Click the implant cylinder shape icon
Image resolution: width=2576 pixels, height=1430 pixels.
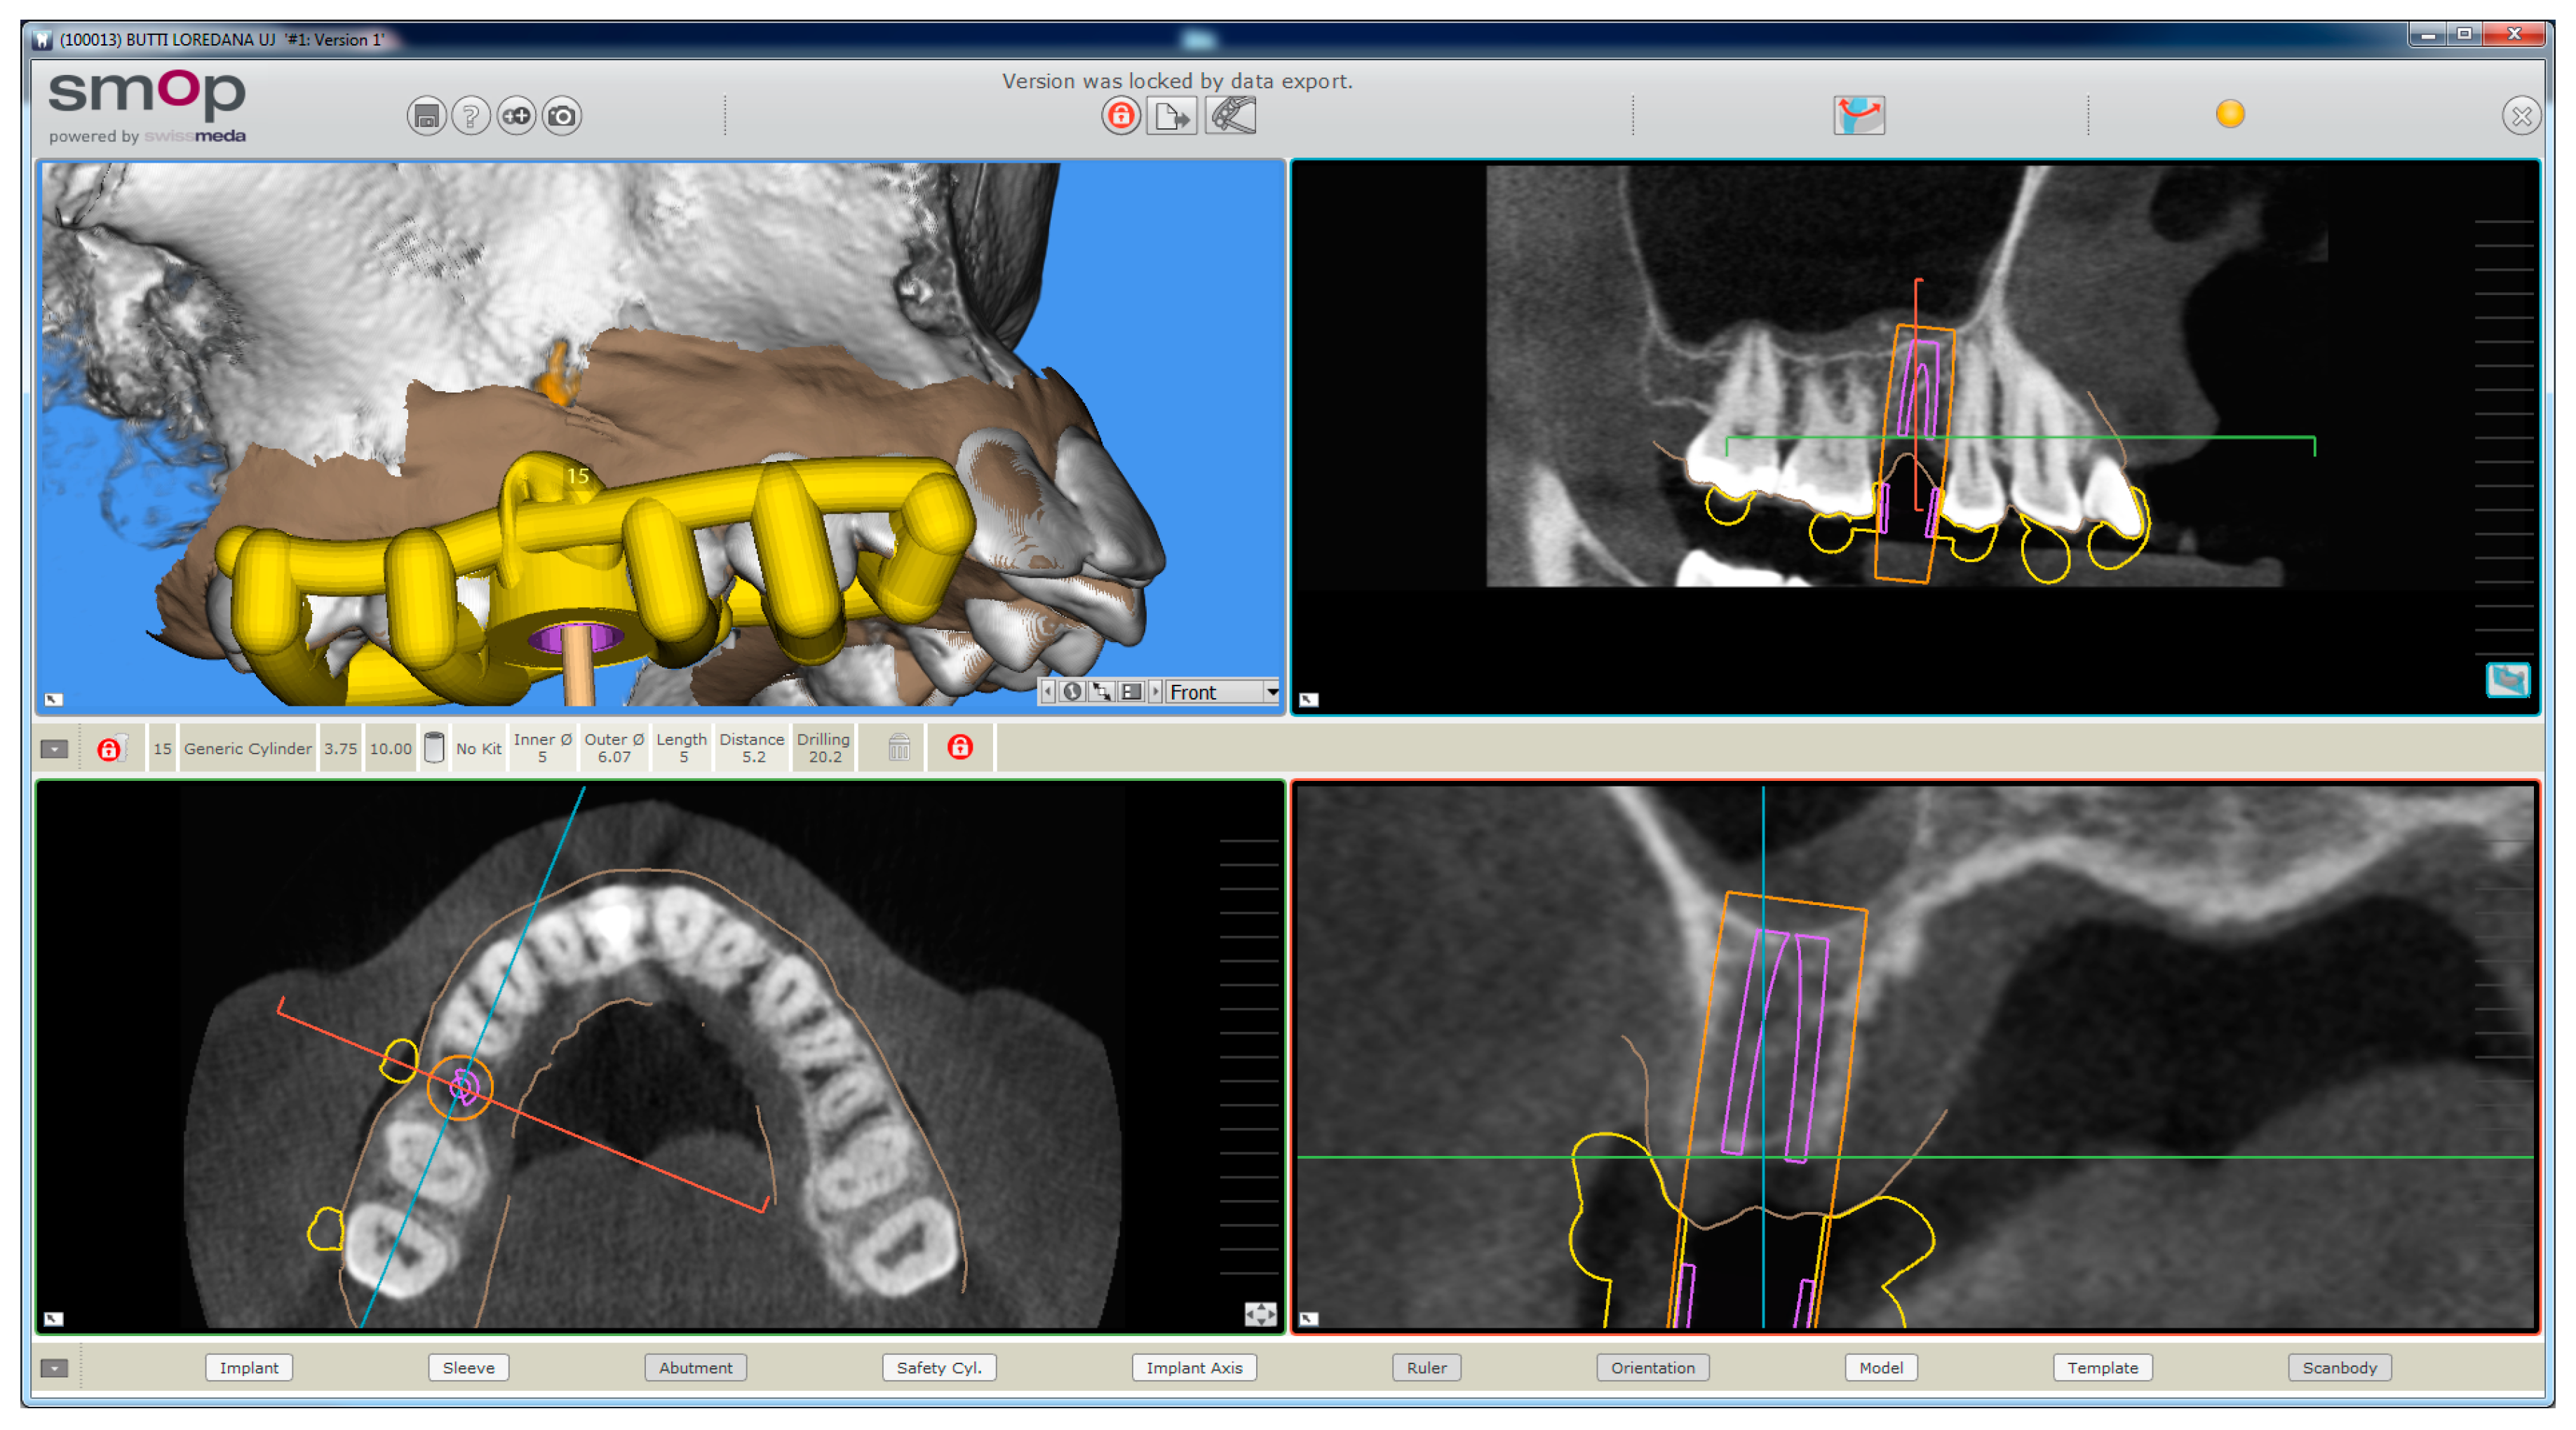click(x=434, y=747)
